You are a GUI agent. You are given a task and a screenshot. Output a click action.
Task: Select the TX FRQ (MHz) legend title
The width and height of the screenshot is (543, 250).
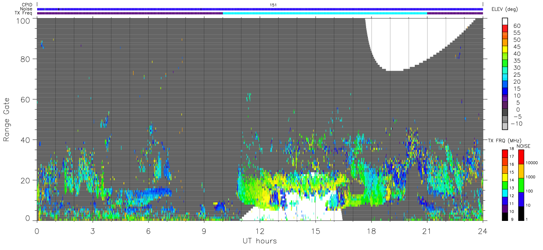pos(504,141)
